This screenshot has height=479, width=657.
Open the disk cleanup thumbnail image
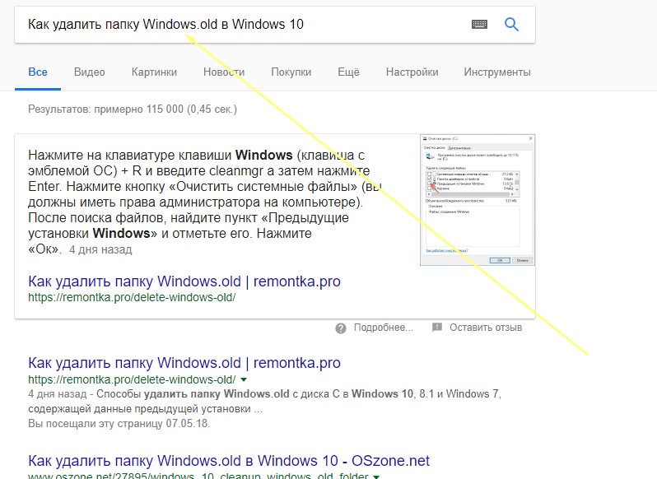point(478,200)
